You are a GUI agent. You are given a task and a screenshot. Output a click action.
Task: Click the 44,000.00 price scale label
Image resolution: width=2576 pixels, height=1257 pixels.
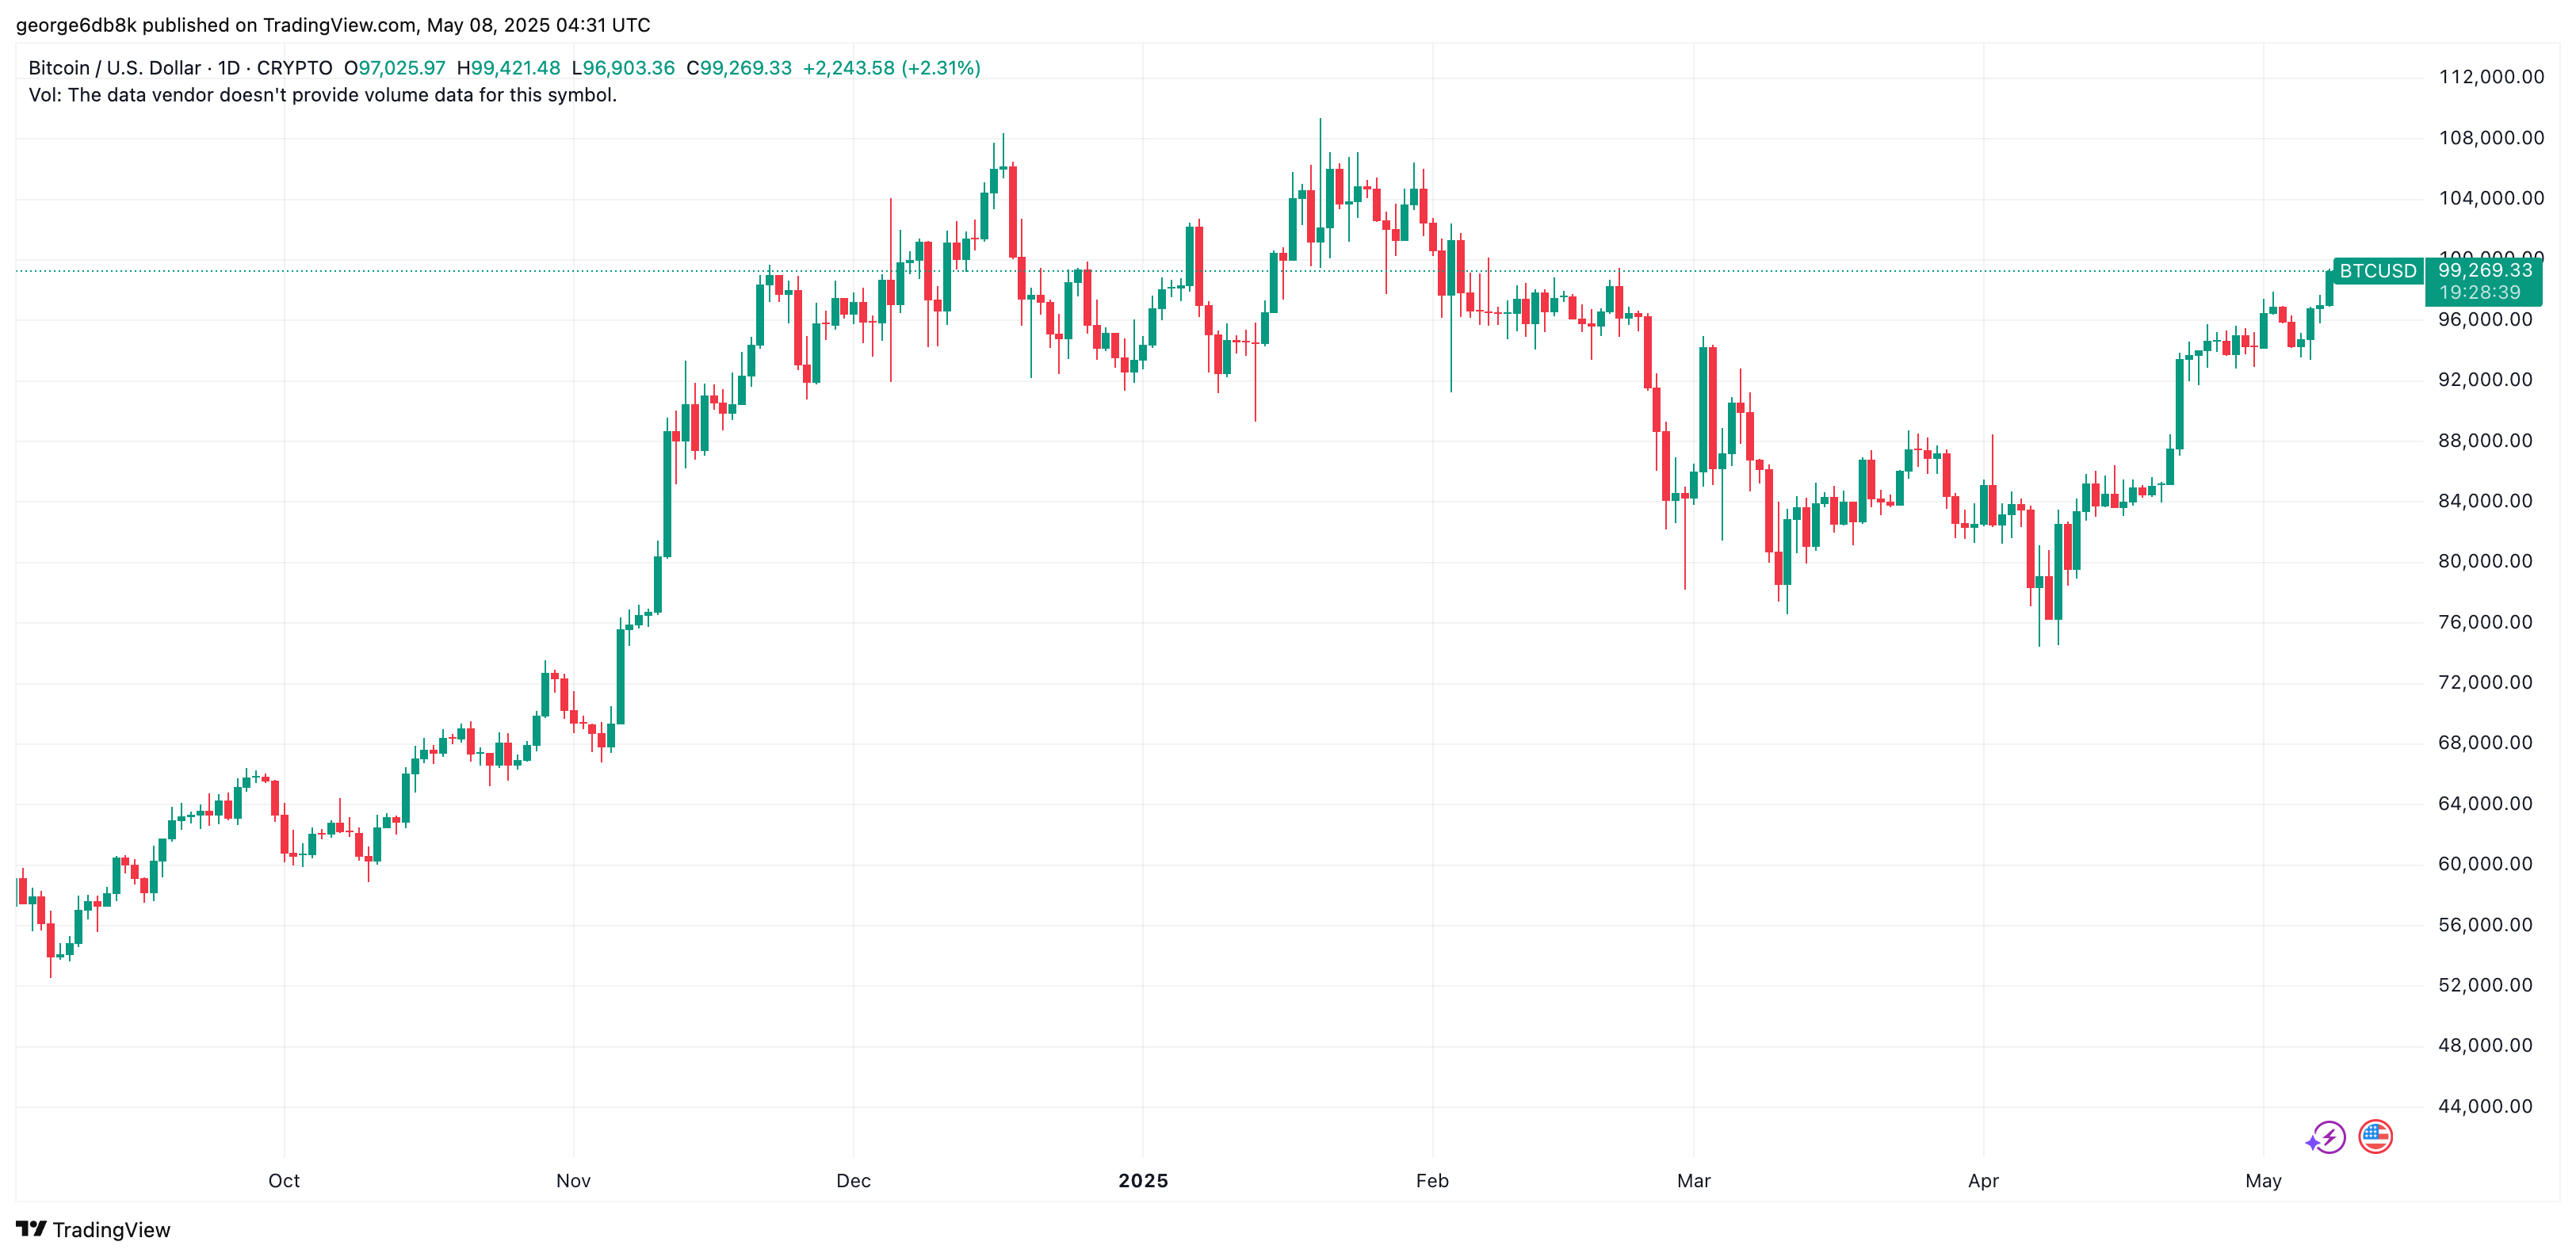[2485, 1106]
